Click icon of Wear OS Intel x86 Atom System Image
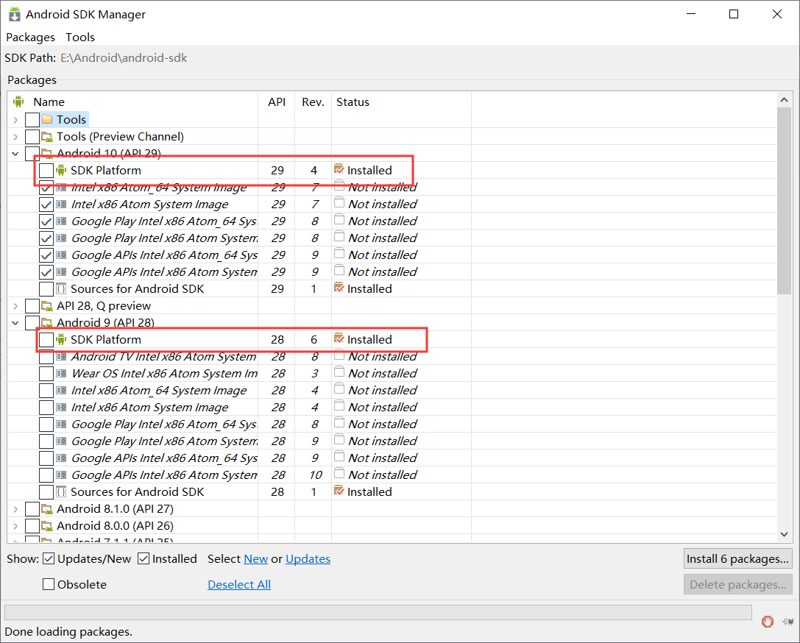Screen dimensions: 800x643 pos(61,373)
